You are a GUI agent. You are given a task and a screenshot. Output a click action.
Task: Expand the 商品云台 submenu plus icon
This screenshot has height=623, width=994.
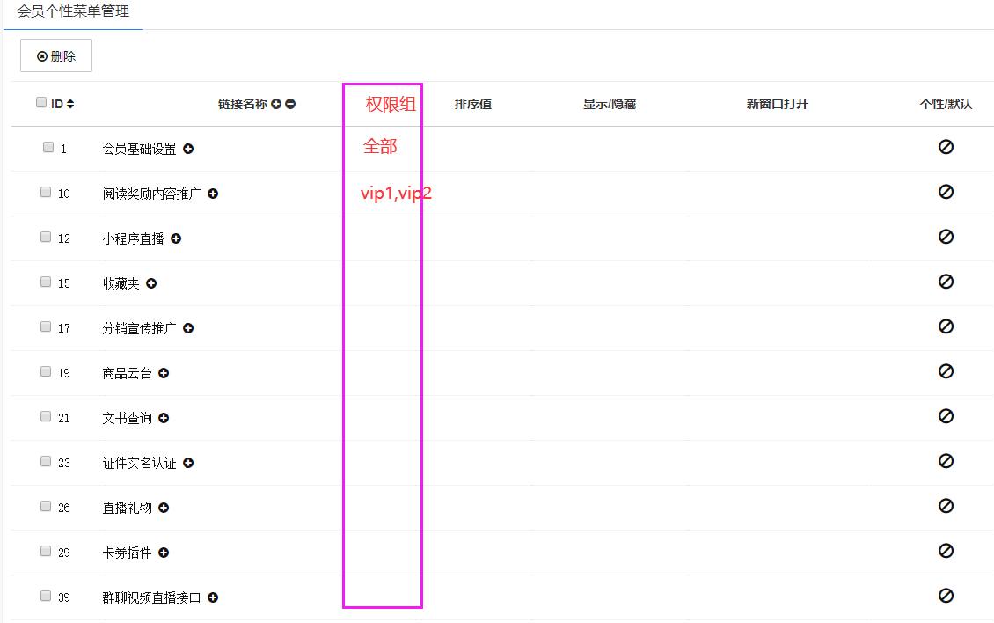(x=164, y=373)
